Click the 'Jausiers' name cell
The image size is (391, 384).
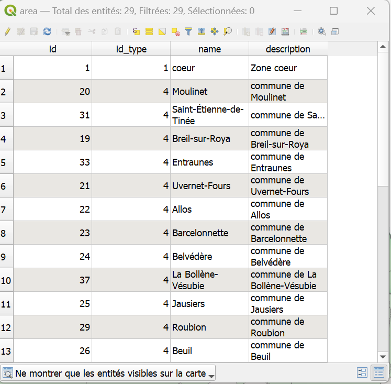coord(210,304)
